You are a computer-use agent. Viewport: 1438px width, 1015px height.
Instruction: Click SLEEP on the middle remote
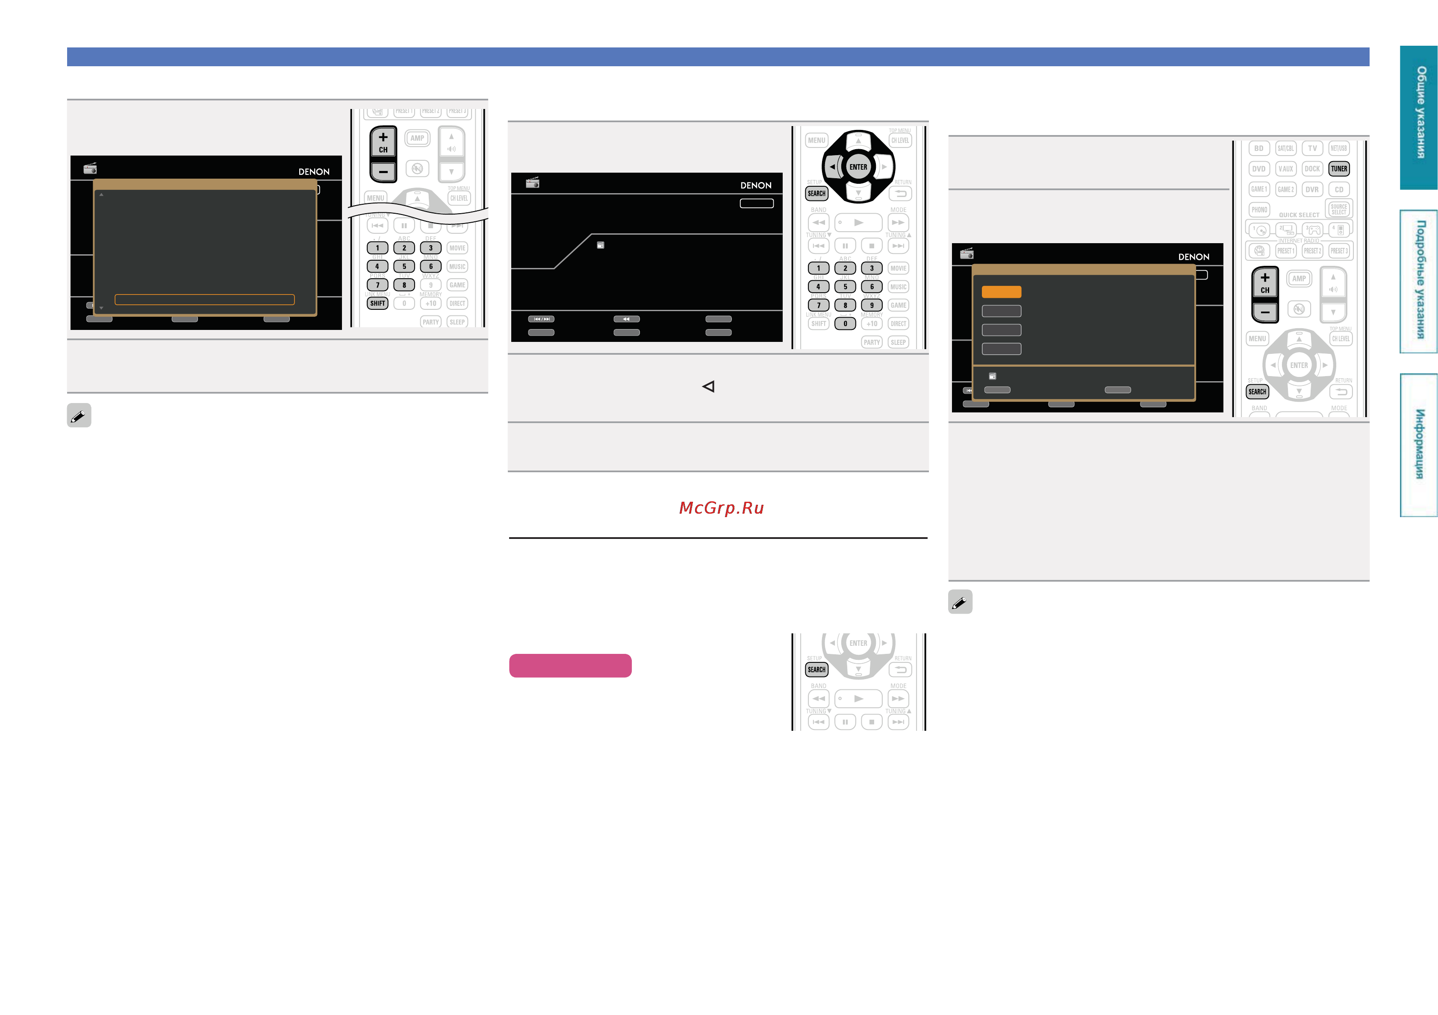tap(898, 342)
